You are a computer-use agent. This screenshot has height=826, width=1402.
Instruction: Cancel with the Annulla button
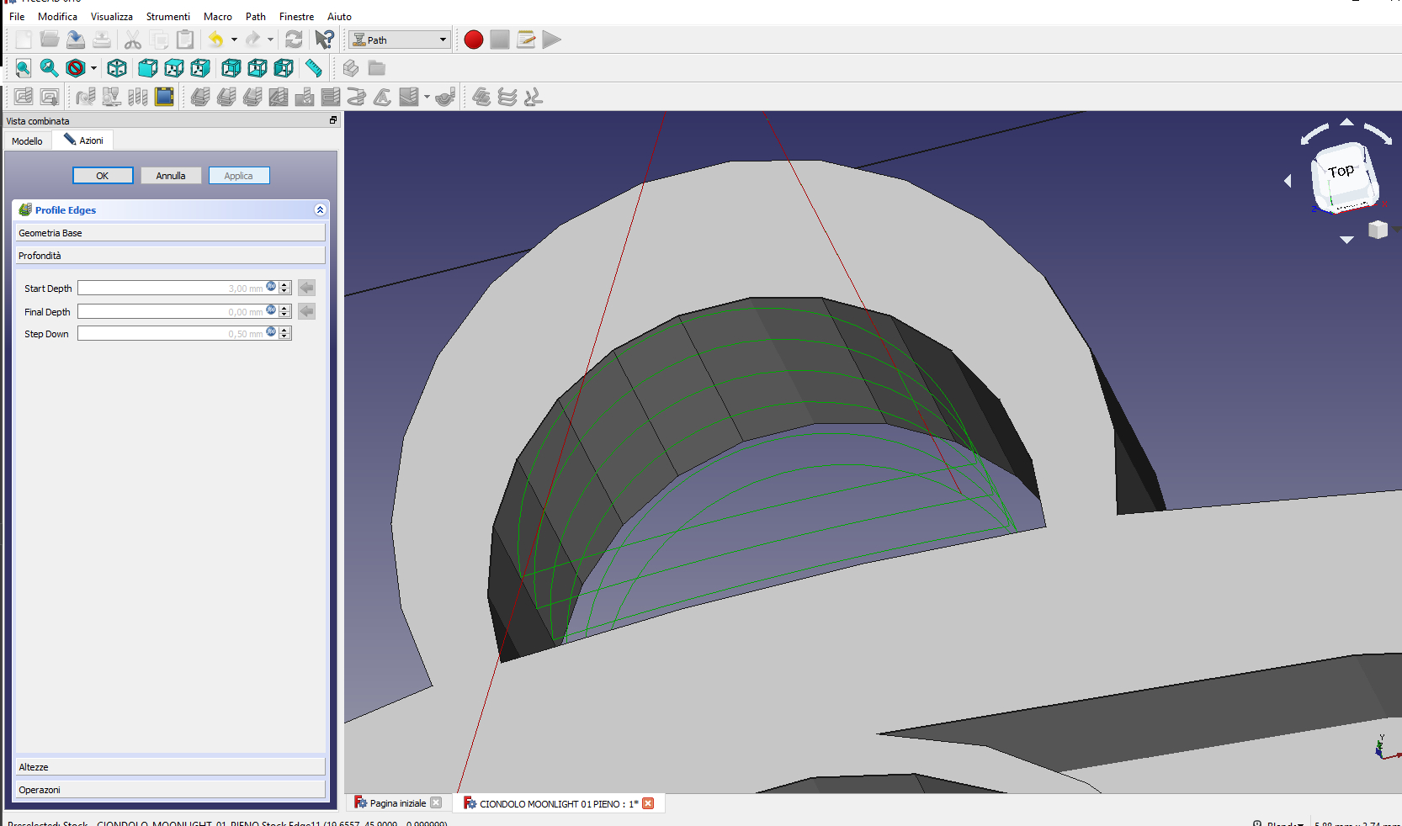tap(171, 176)
